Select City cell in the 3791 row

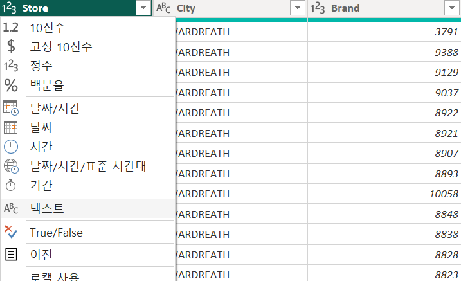coord(241,32)
